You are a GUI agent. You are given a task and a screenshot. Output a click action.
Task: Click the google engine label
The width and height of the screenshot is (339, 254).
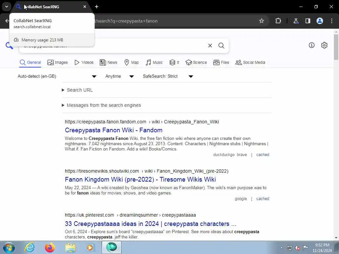pyautogui.click(x=241, y=199)
